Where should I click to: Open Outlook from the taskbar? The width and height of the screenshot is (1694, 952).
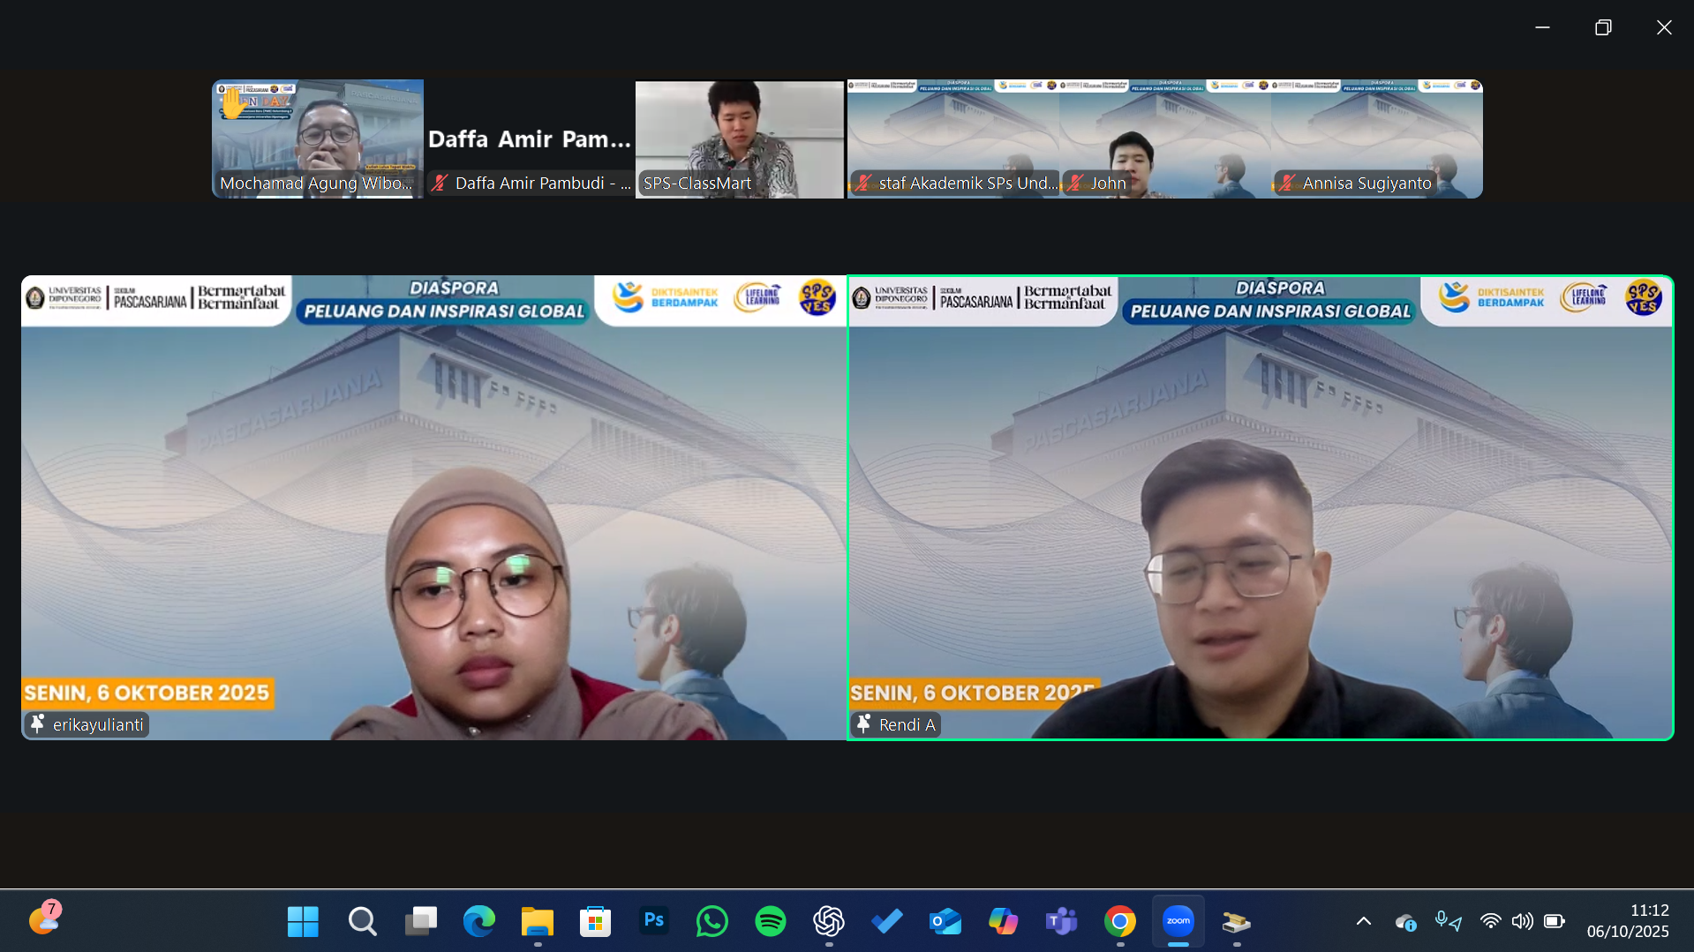tap(945, 921)
